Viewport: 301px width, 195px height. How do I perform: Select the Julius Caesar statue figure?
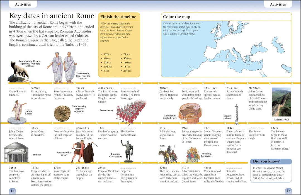click(x=17, y=112)
